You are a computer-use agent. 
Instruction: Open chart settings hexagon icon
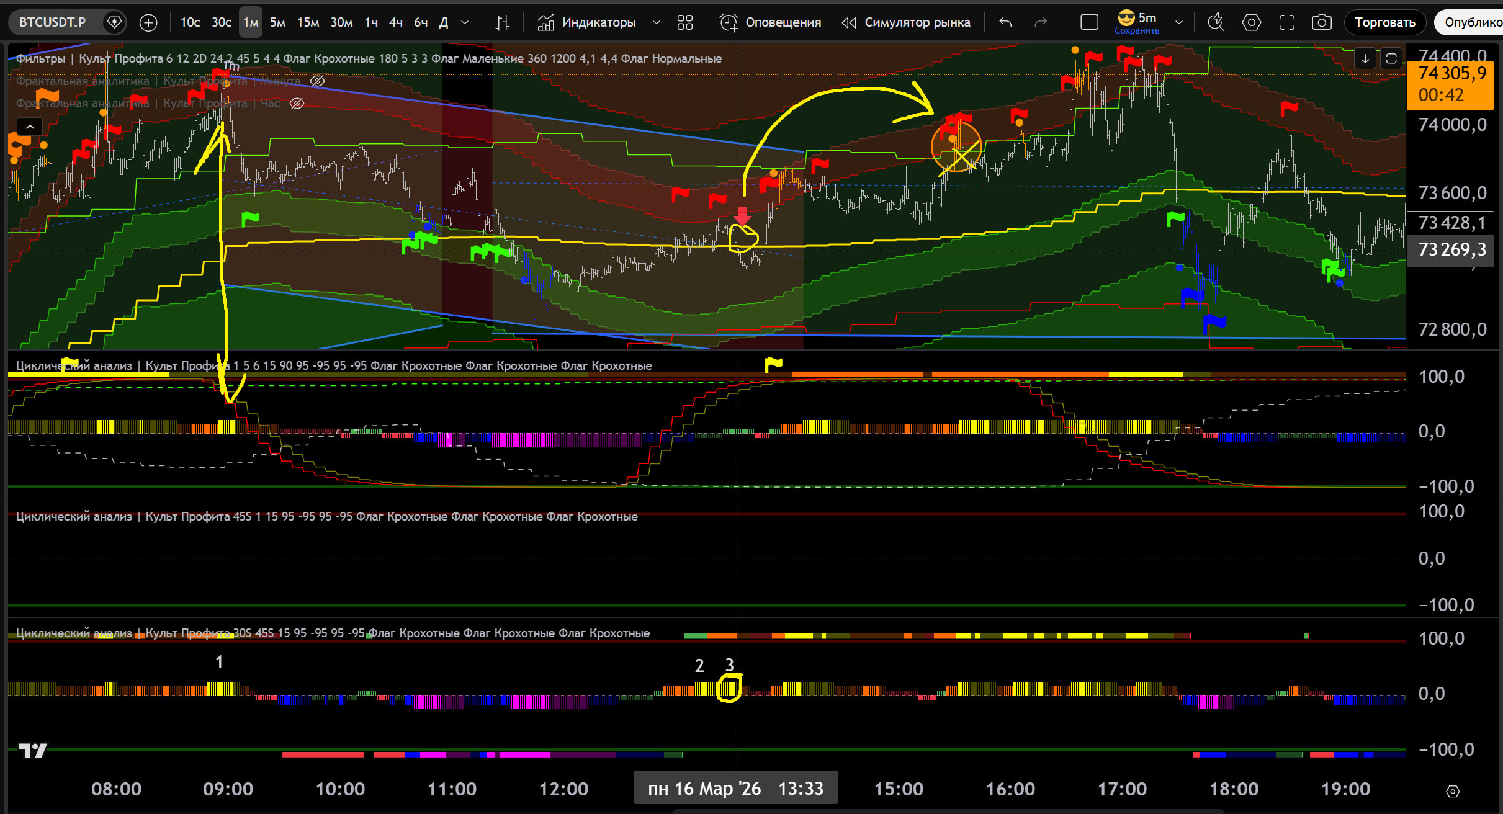[1251, 23]
